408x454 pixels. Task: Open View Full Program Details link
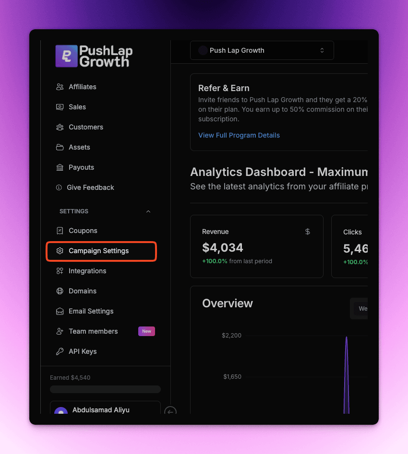tap(239, 135)
